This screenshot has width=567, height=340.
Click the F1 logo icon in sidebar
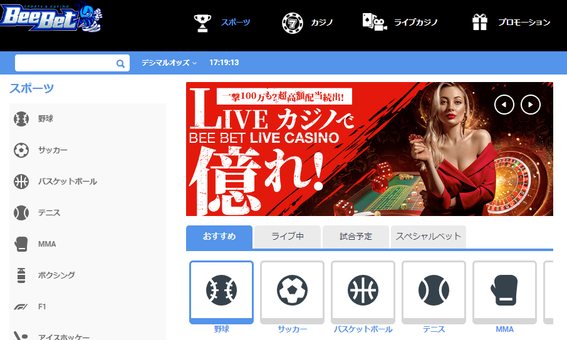pos(21,307)
